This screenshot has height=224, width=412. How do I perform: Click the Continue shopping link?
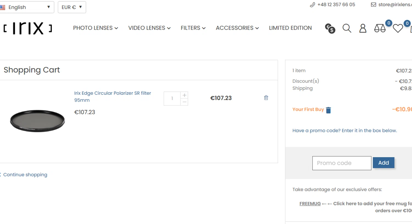[x=25, y=175]
